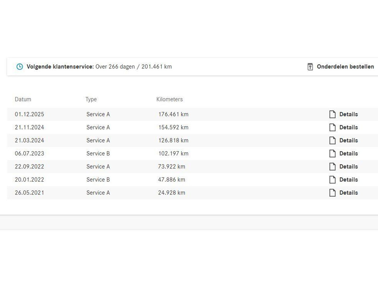View Details of the 154.592 km service

click(348, 128)
